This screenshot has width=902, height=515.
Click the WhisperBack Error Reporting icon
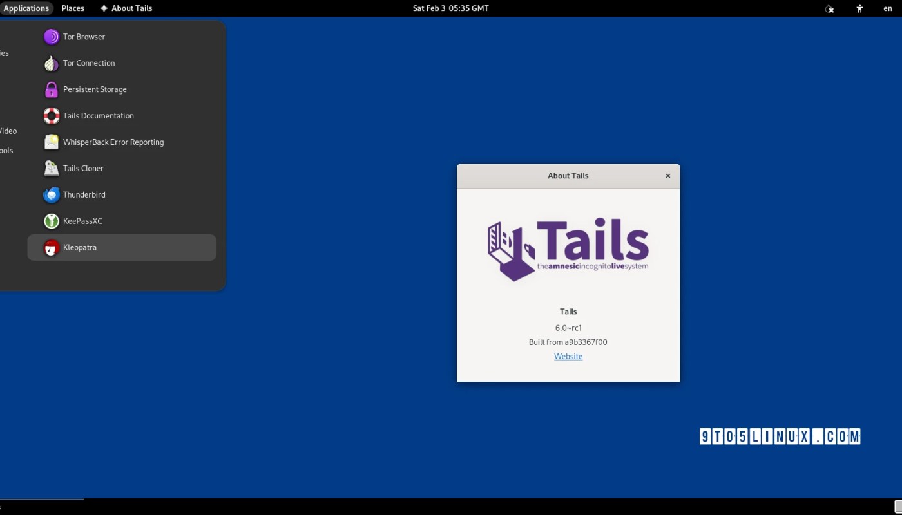(52, 142)
